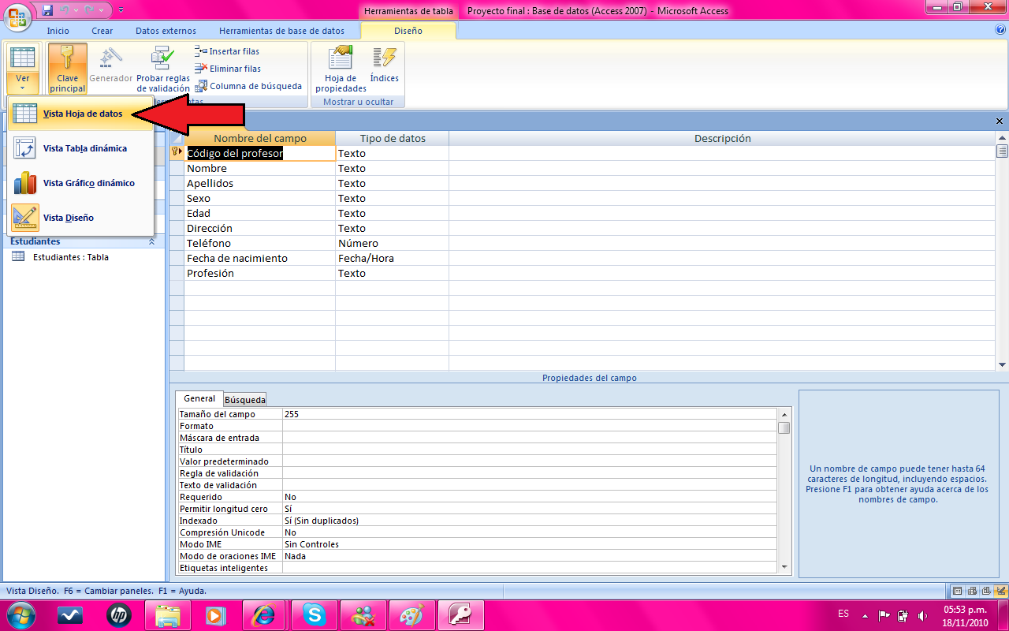This screenshot has width=1009, height=631.
Task: Run Probar reglas de validación
Action: pyautogui.click(x=163, y=69)
